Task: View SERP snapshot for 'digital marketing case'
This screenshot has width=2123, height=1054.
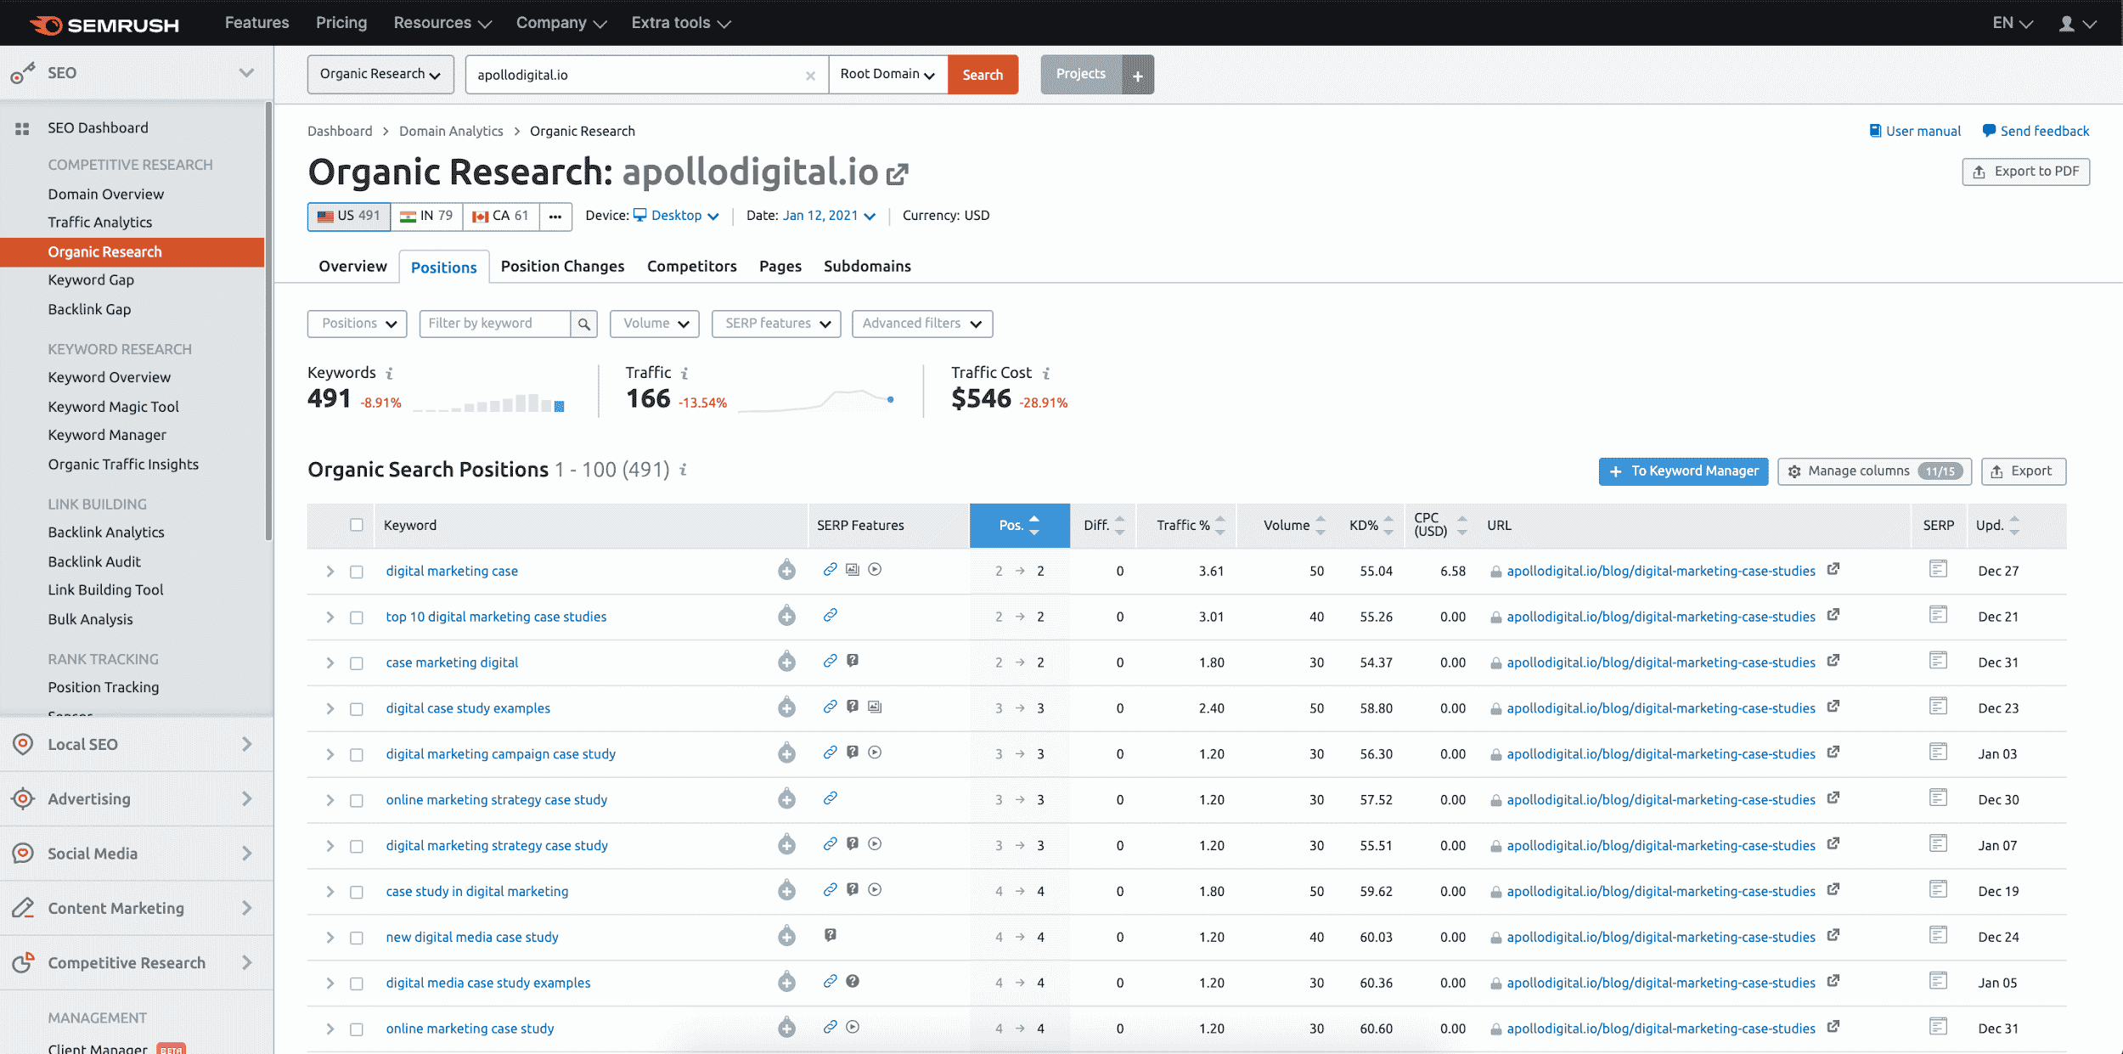Action: 1938,569
